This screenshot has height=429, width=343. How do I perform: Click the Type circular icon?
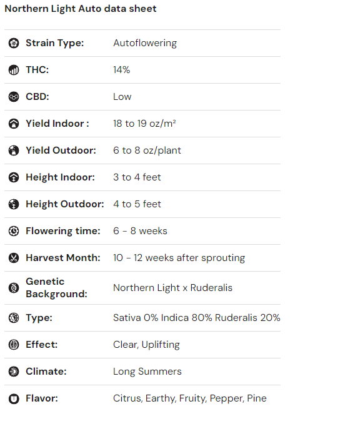[14, 318]
